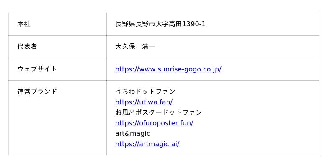The image size is (335, 168).
Task: Click the 大久保 surname text
Action: click(x=125, y=47)
